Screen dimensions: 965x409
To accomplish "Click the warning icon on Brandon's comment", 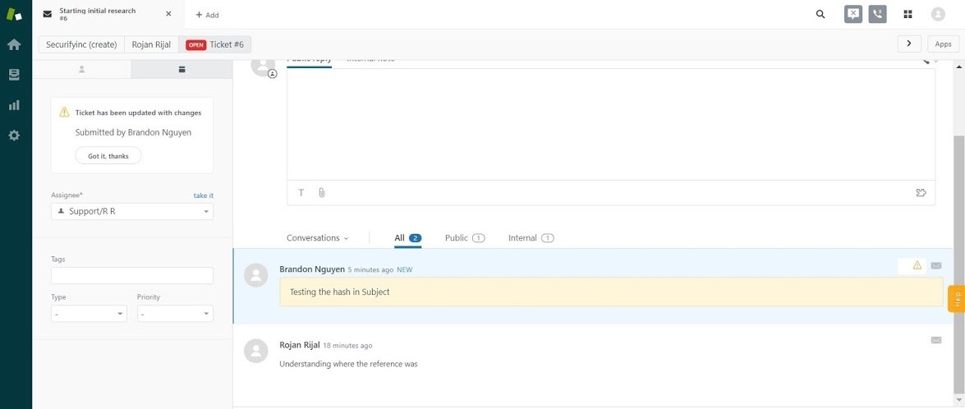I will coord(917,265).
